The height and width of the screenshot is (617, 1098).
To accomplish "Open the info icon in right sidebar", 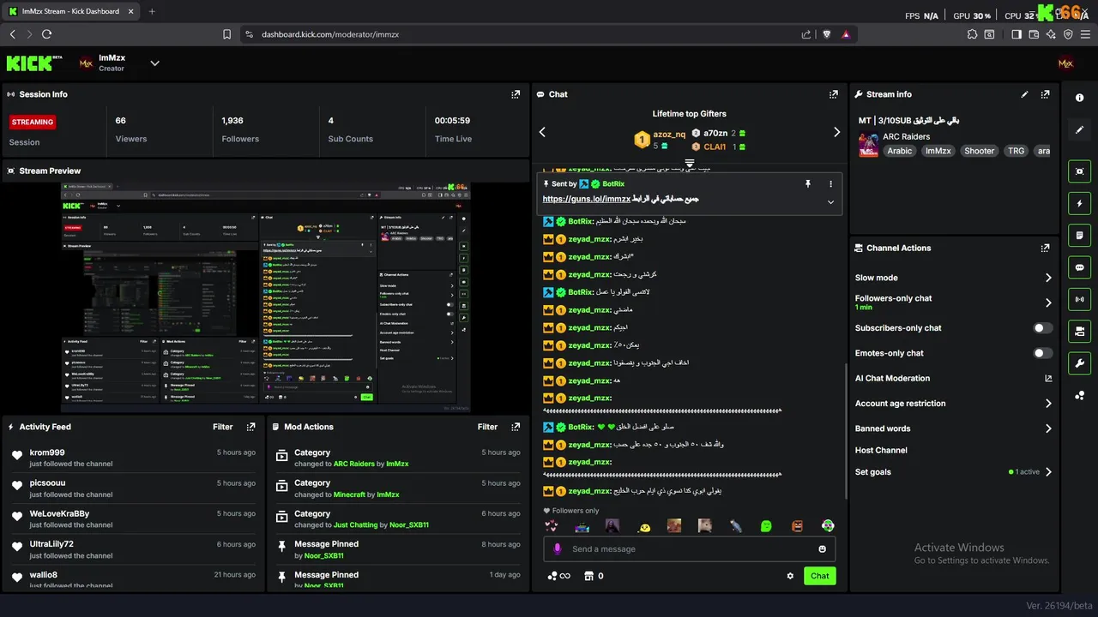I will coord(1080,98).
